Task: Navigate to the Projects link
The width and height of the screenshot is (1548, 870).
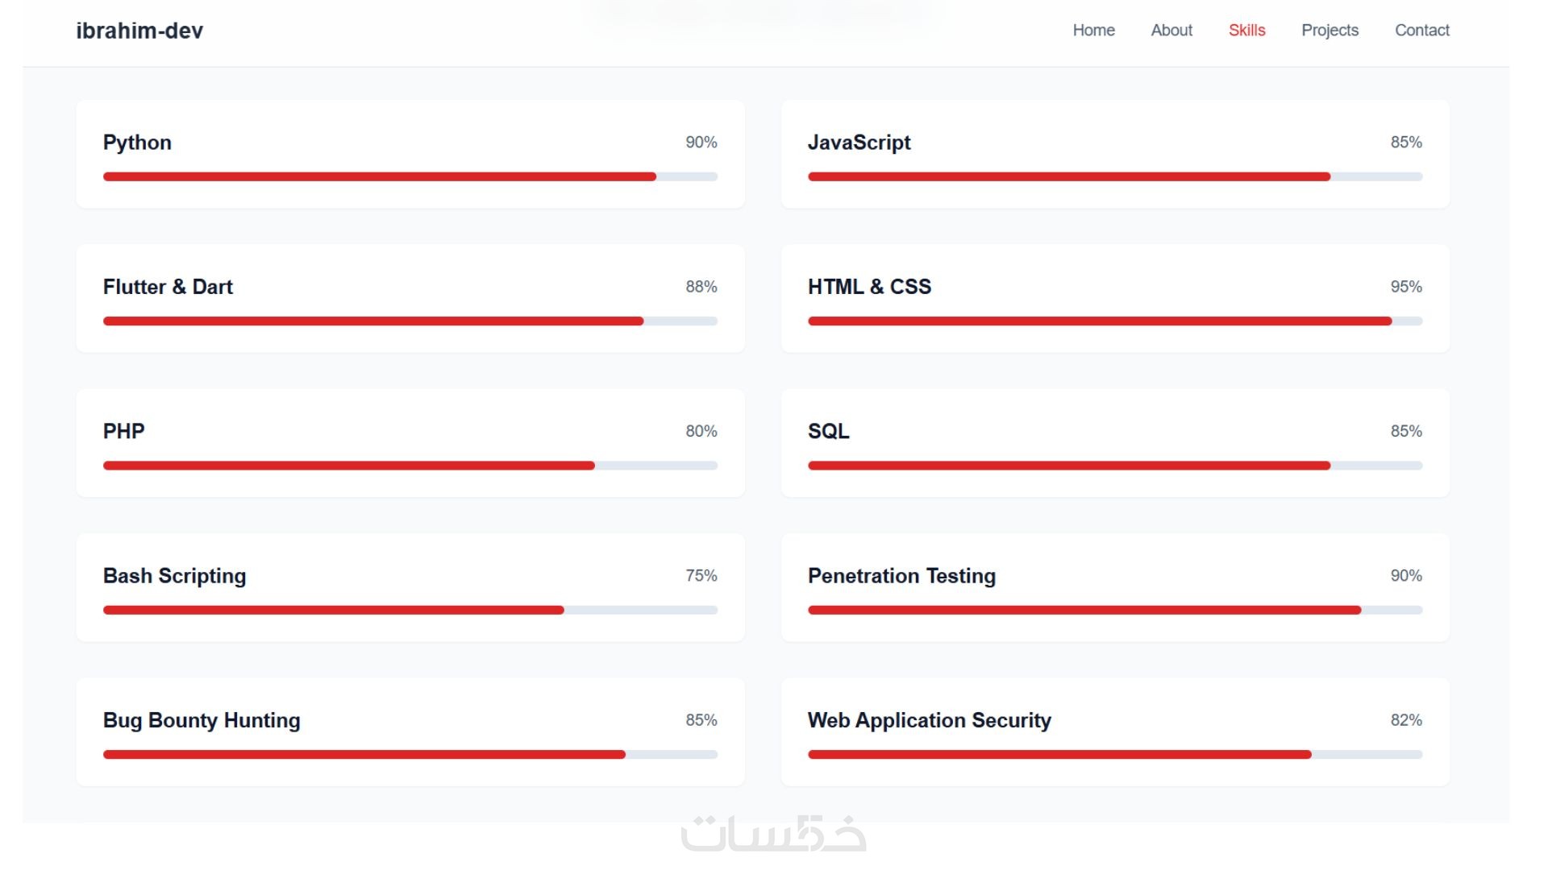Action: click(x=1330, y=31)
